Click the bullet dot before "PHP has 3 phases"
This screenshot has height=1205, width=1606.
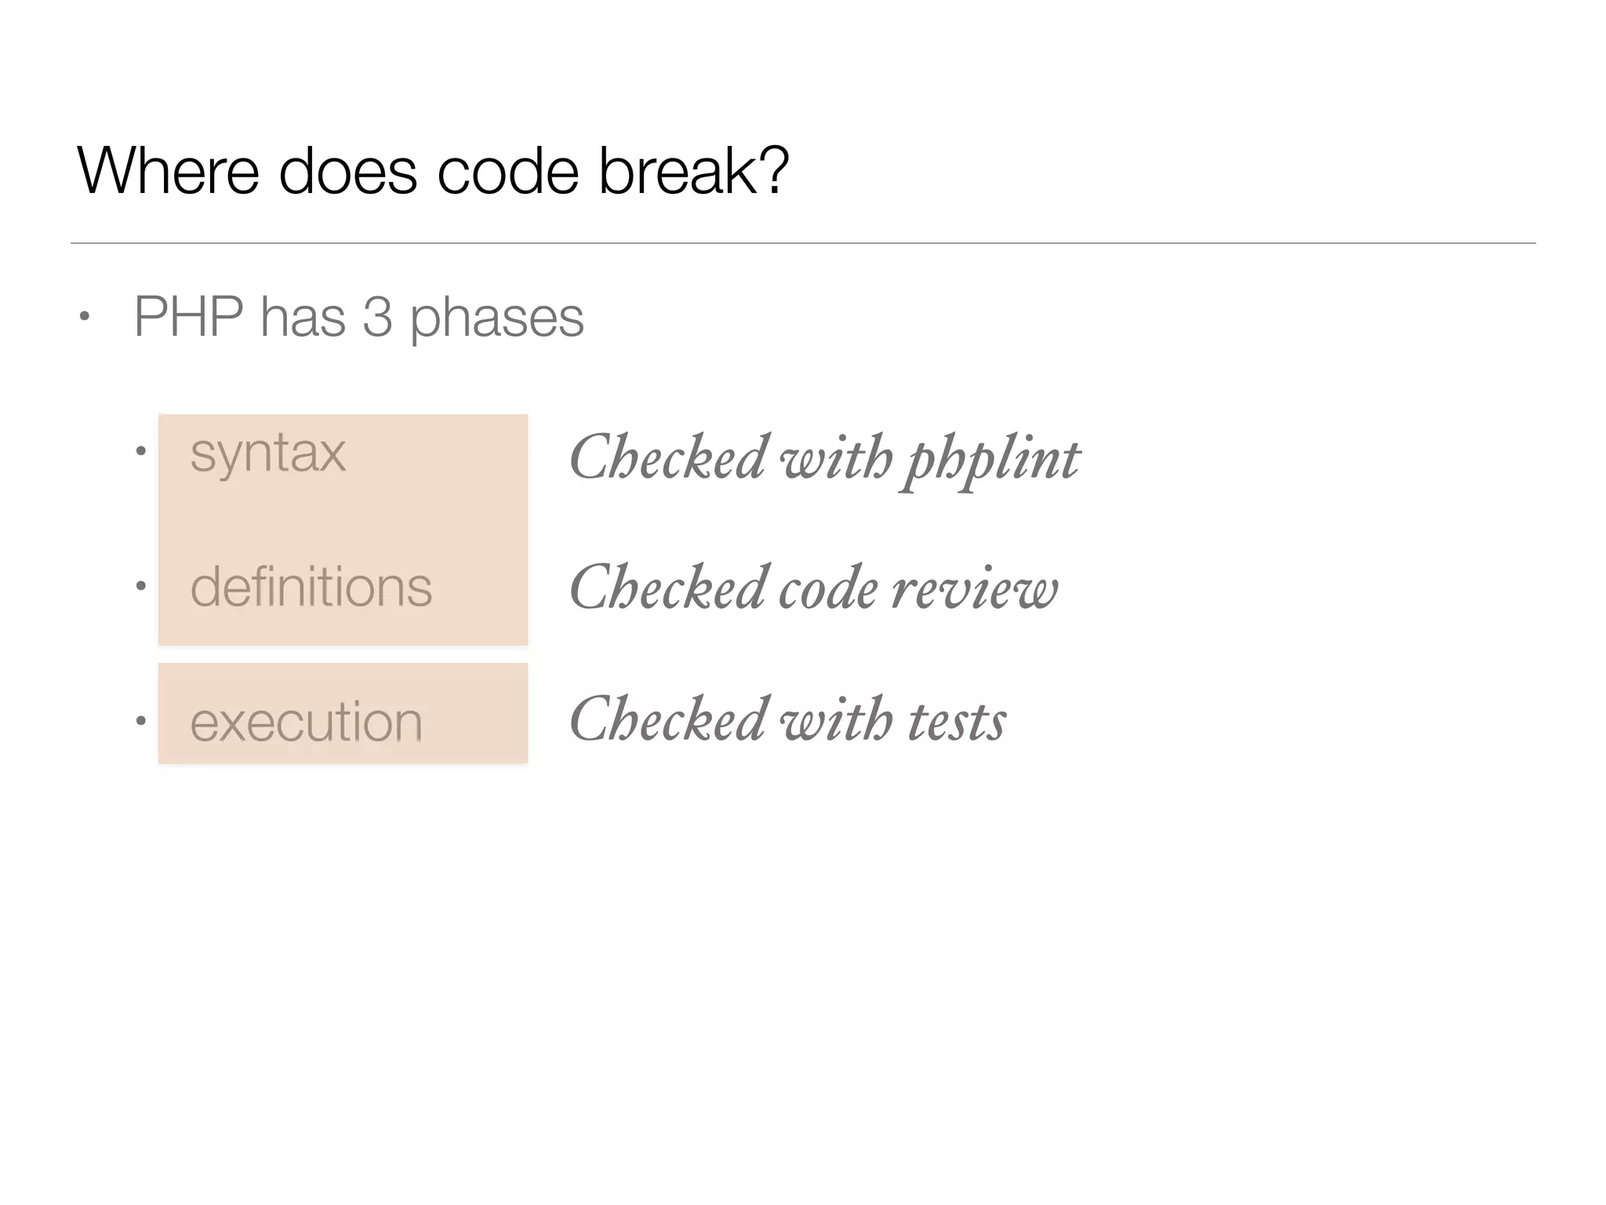coord(85,317)
